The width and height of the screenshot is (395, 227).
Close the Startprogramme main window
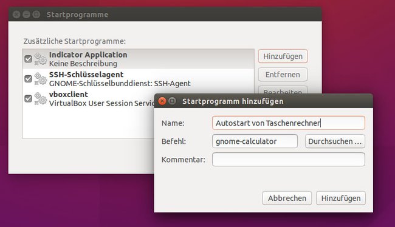coord(16,15)
